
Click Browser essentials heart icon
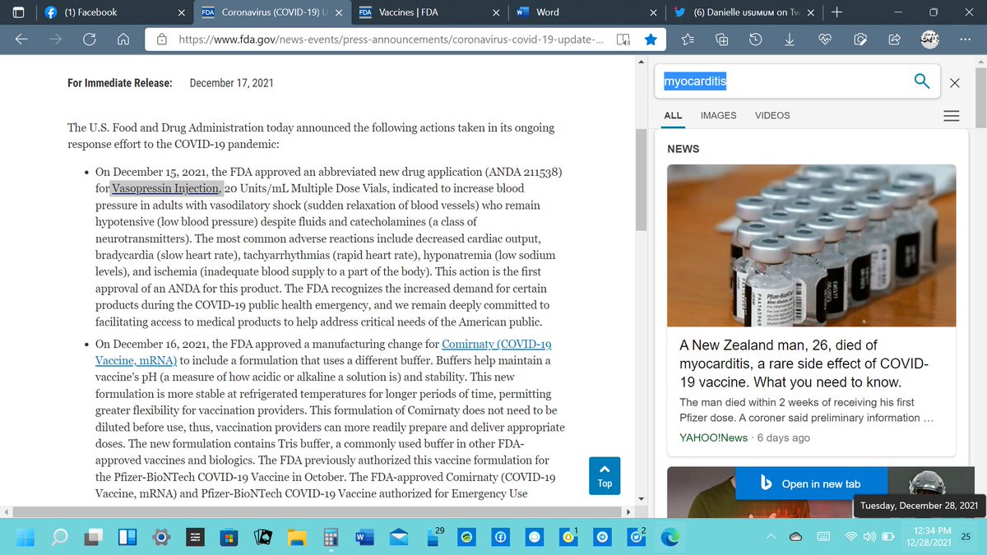click(x=826, y=39)
